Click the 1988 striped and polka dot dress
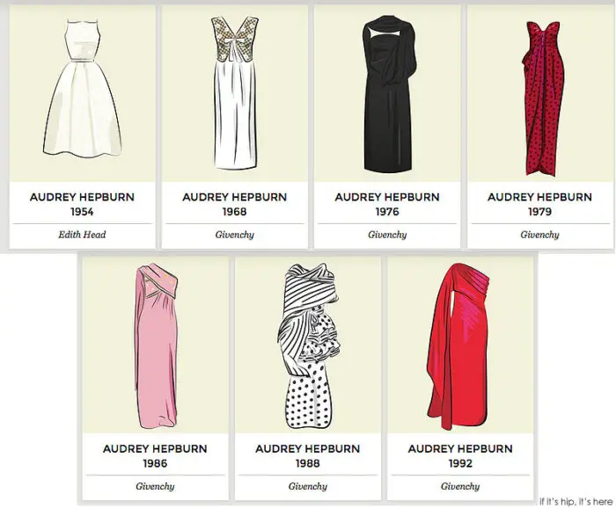This screenshot has height=508, width=616. click(x=309, y=345)
